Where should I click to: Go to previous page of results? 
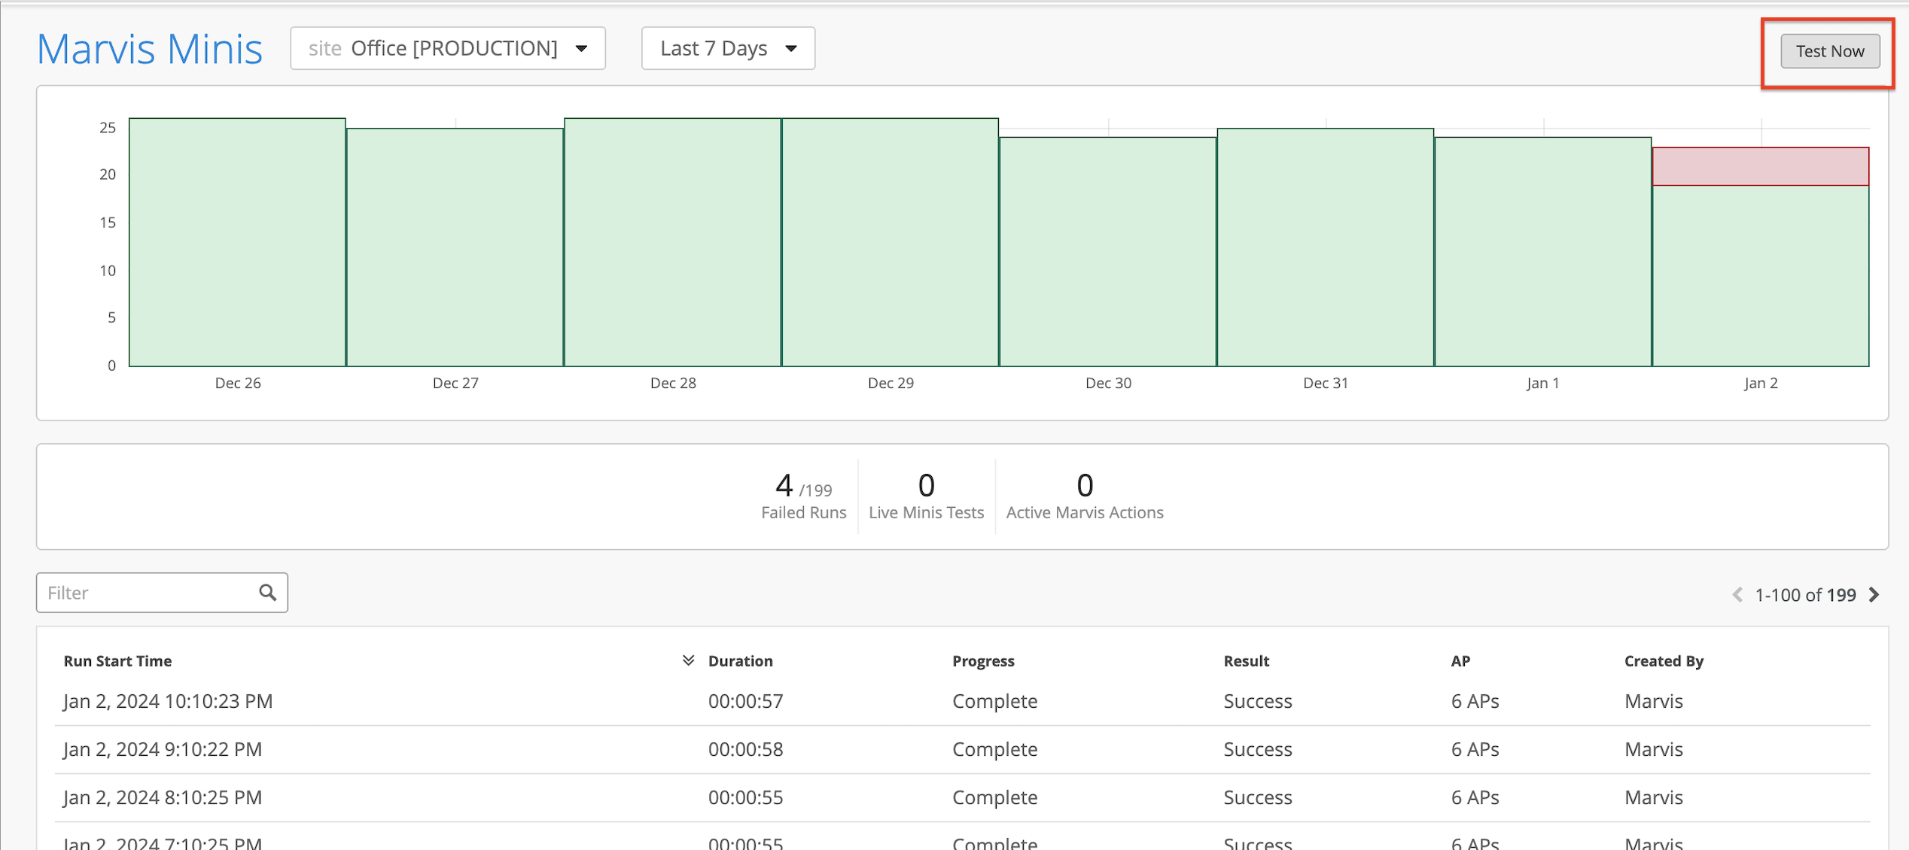pyautogui.click(x=1737, y=595)
